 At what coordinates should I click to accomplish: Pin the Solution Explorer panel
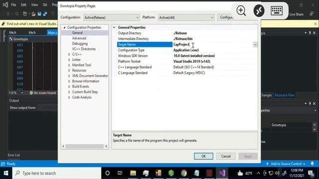(310, 33)
